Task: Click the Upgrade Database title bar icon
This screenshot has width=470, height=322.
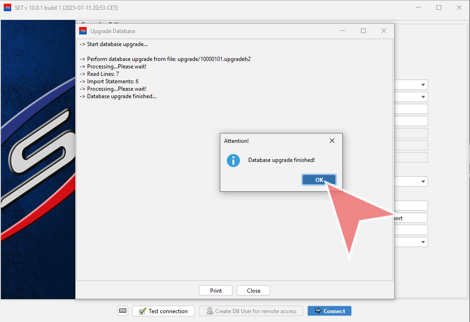Action: [x=83, y=31]
